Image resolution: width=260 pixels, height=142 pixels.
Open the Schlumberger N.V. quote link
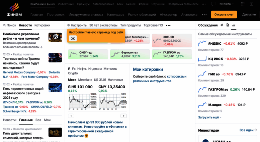pyautogui.click(x=15, y=111)
